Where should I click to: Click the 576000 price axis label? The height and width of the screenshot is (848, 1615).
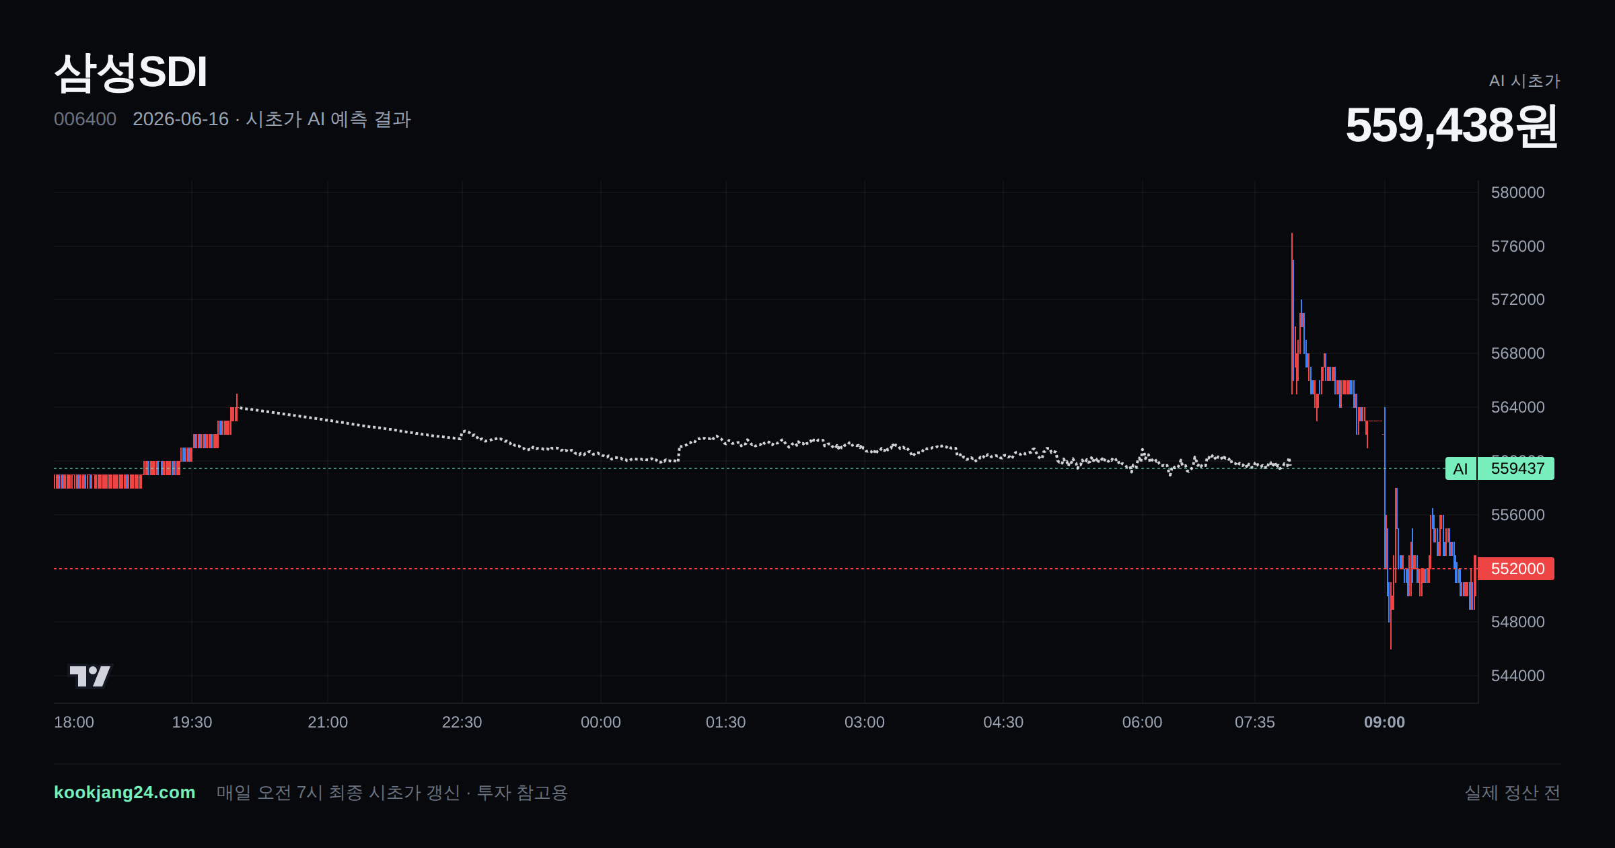point(1517,246)
